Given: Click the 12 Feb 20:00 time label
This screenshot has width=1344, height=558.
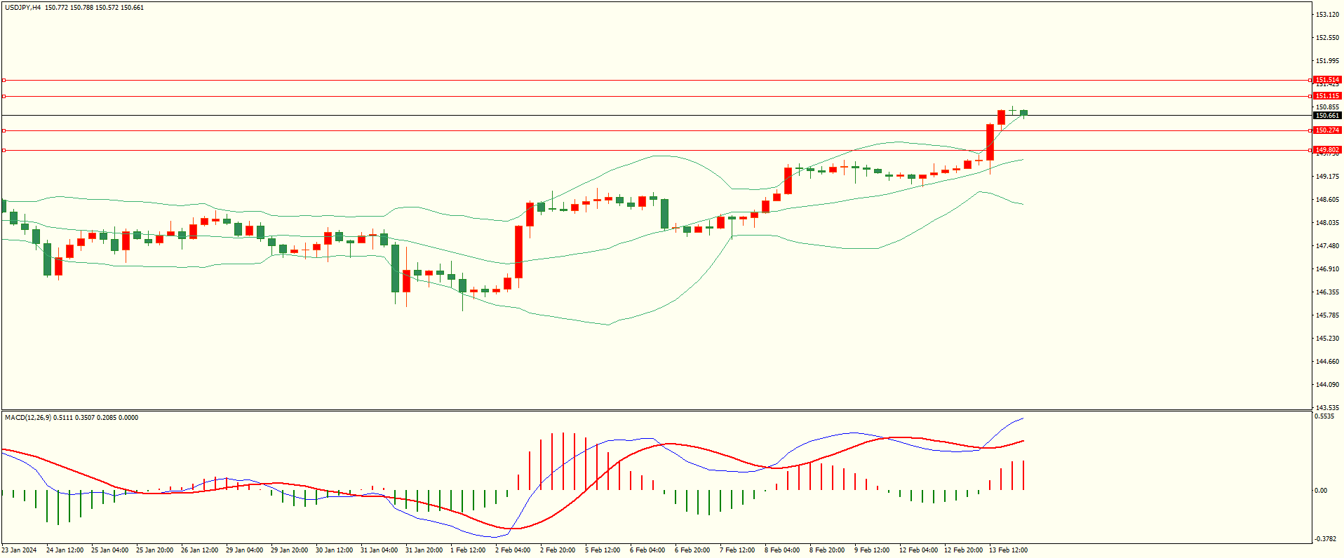Looking at the screenshot, I should tap(963, 550).
